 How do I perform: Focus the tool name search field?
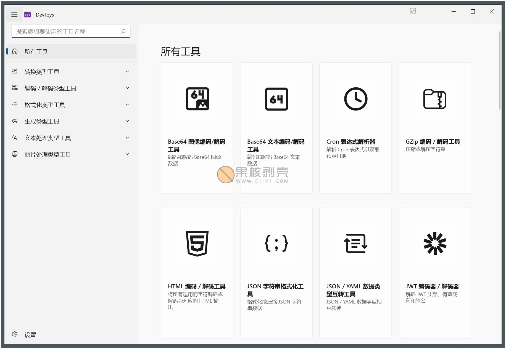click(x=71, y=31)
